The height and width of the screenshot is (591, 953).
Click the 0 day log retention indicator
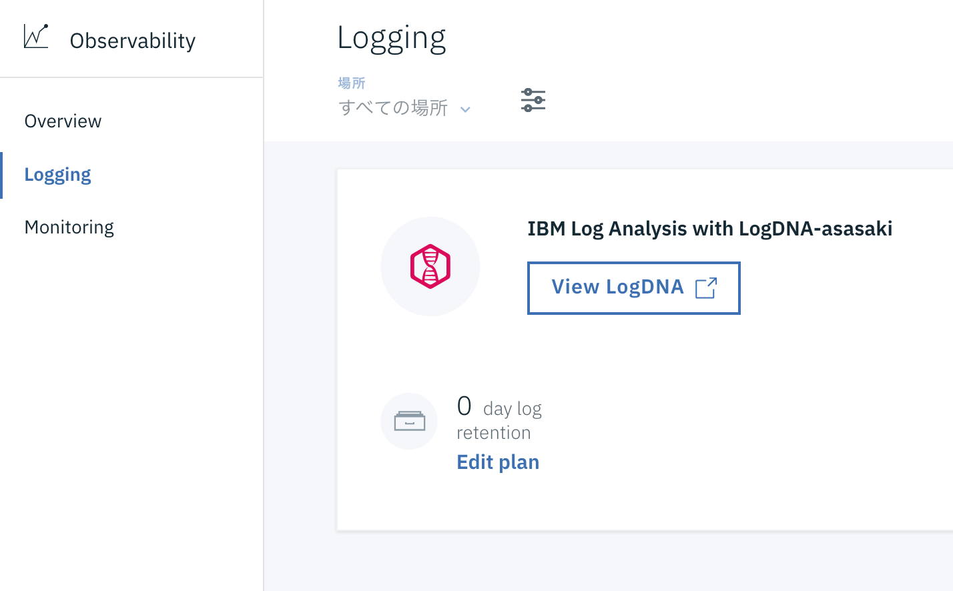click(499, 419)
